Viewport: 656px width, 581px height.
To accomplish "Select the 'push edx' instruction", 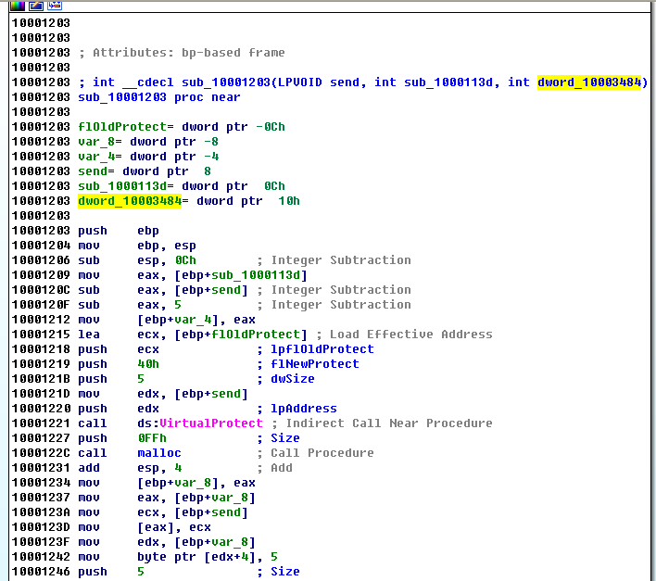I will pos(119,409).
